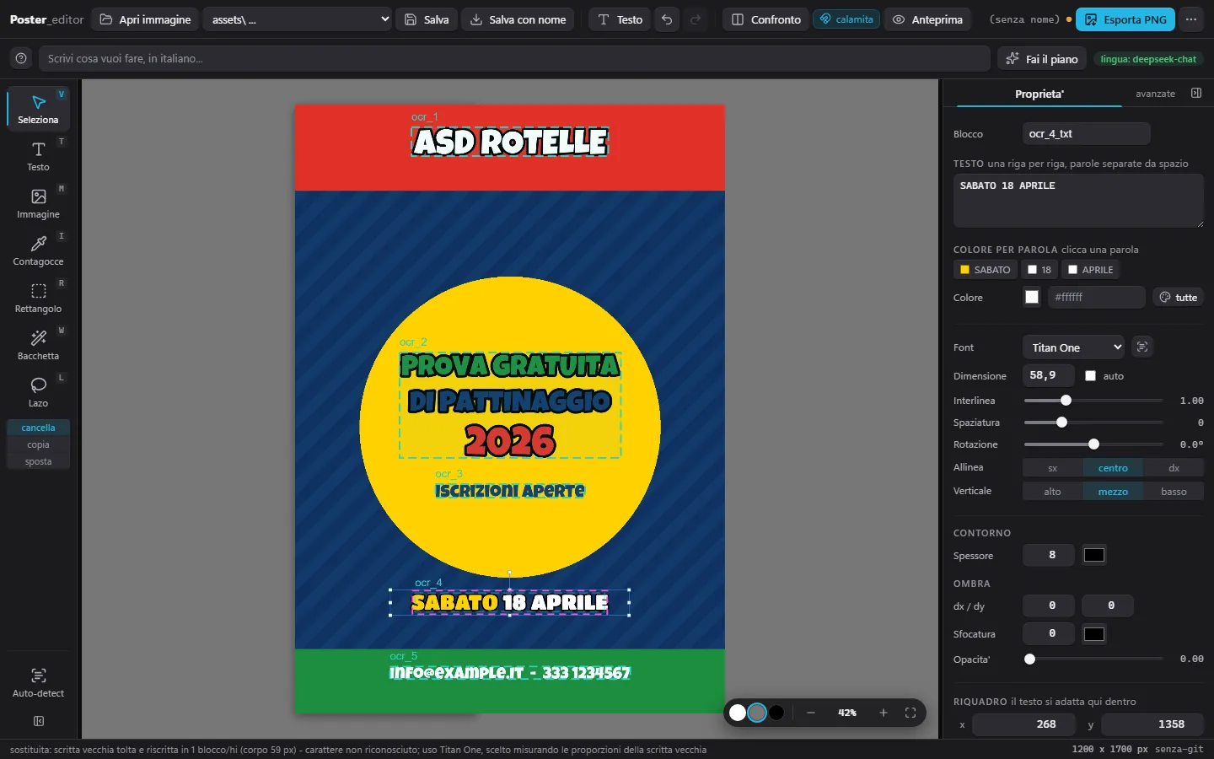Toggle the calamita snap button

pos(846,19)
